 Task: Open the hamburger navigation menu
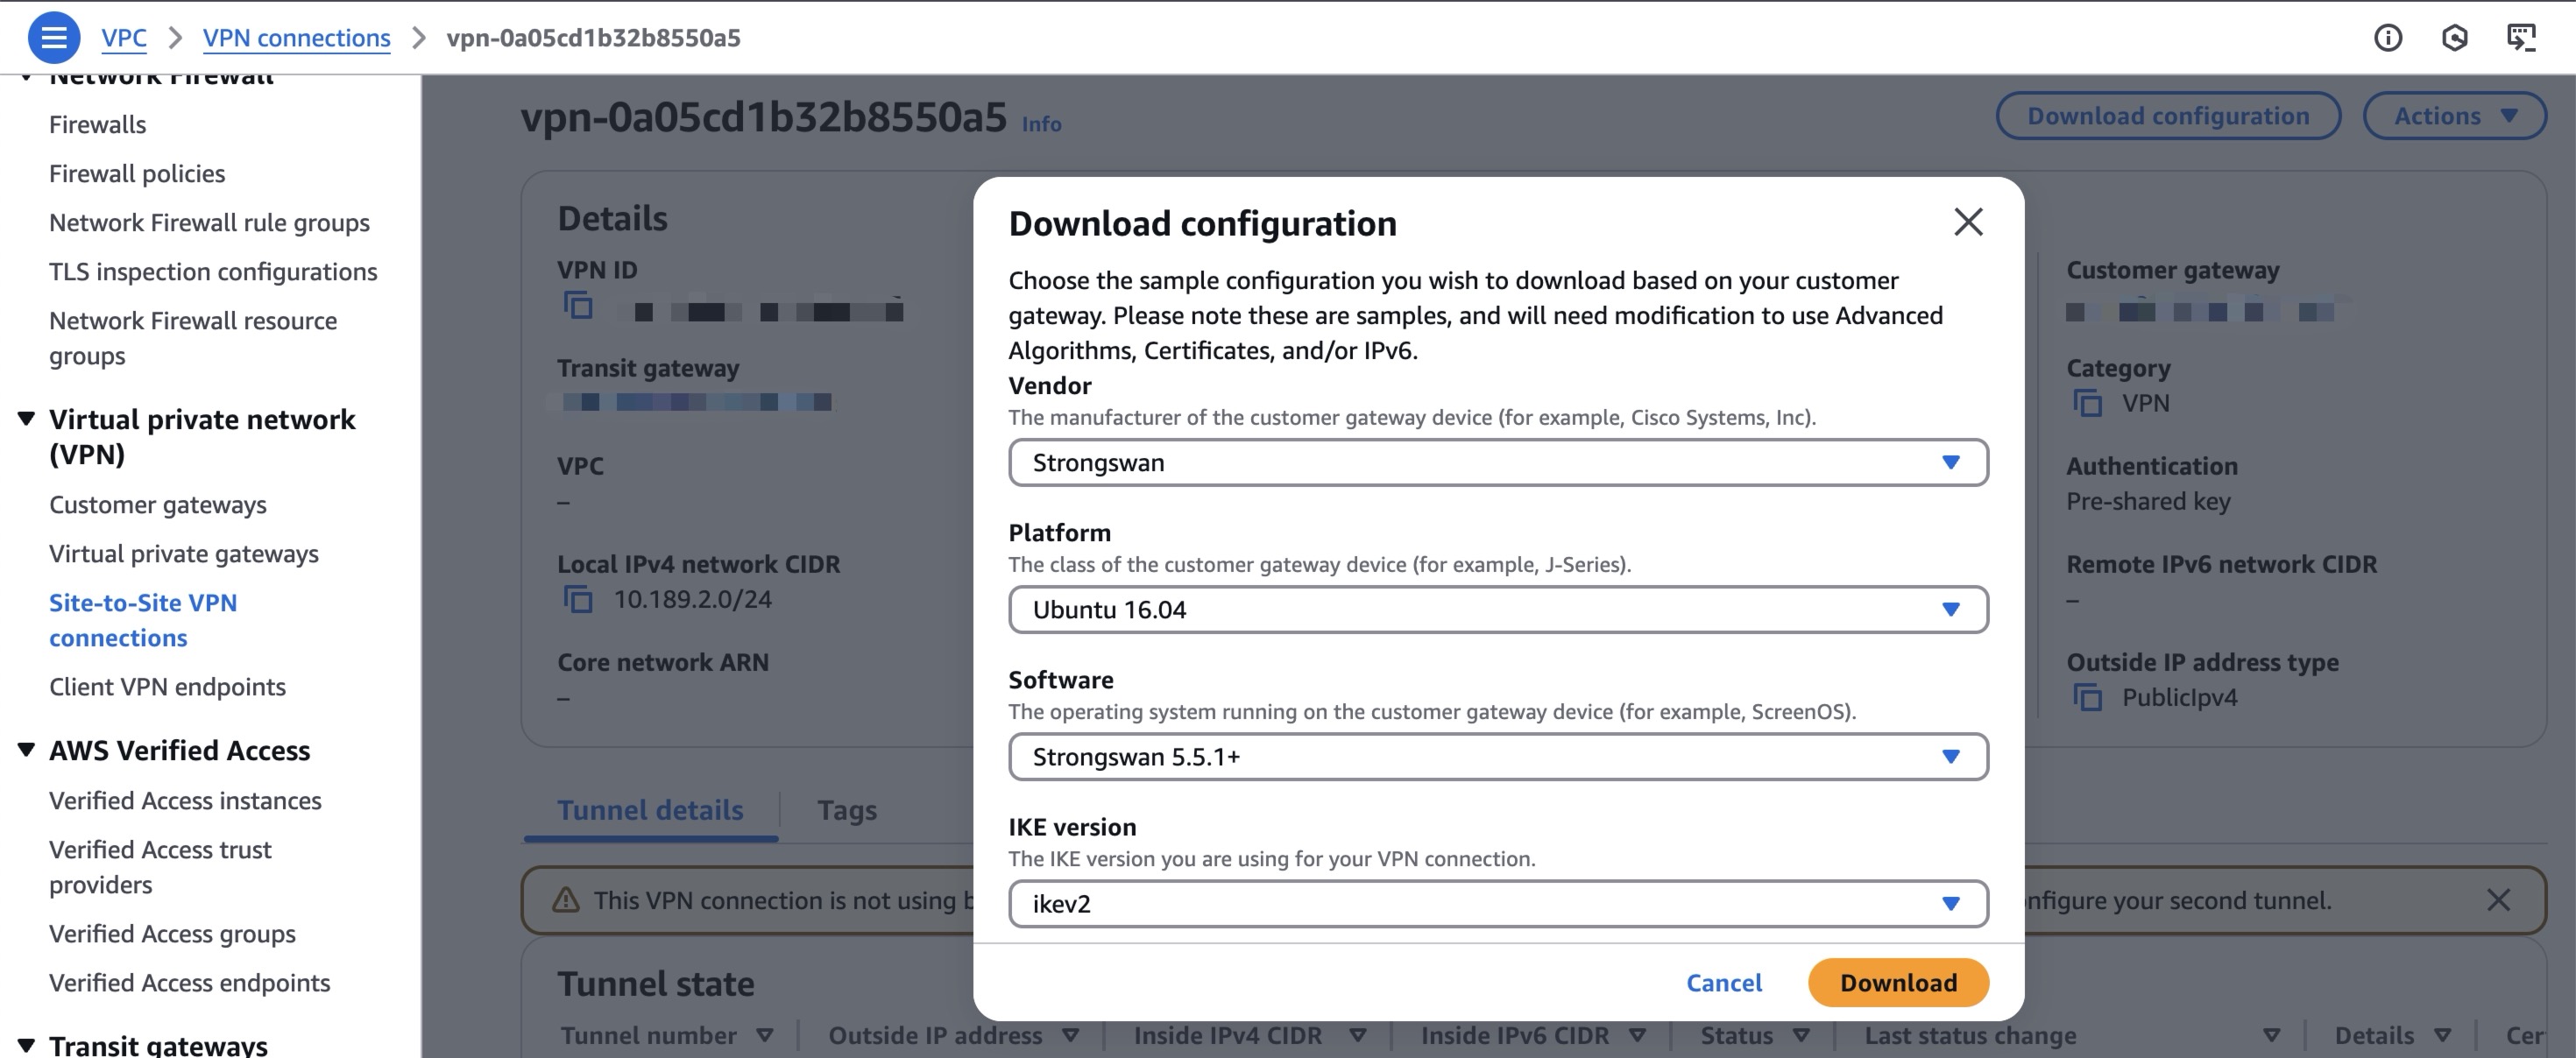click(x=54, y=38)
